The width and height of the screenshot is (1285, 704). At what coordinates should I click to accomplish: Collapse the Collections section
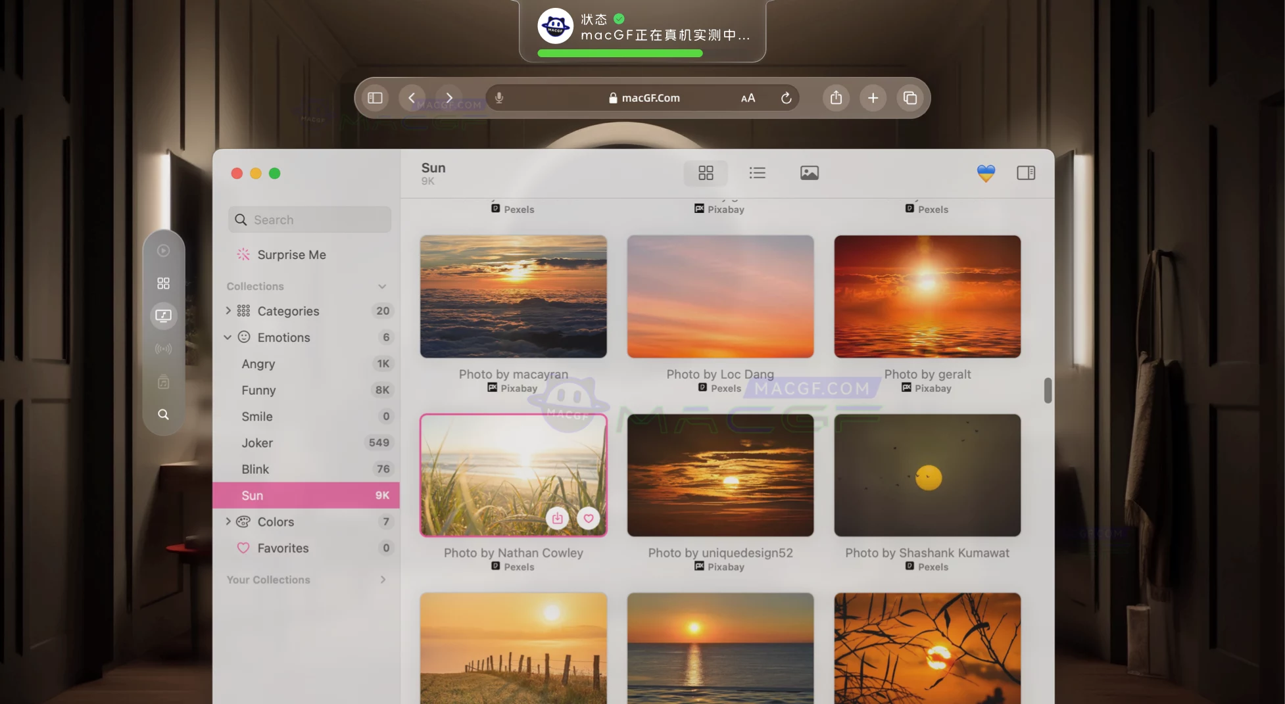(382, 286)
